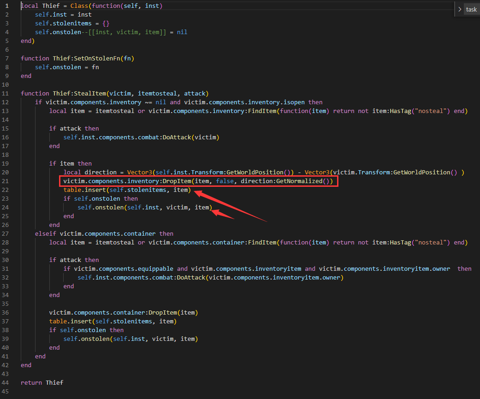480x399 pixels.
Task: Place cursor on self.stolenitems = {} line
Action: pos(72,23)
